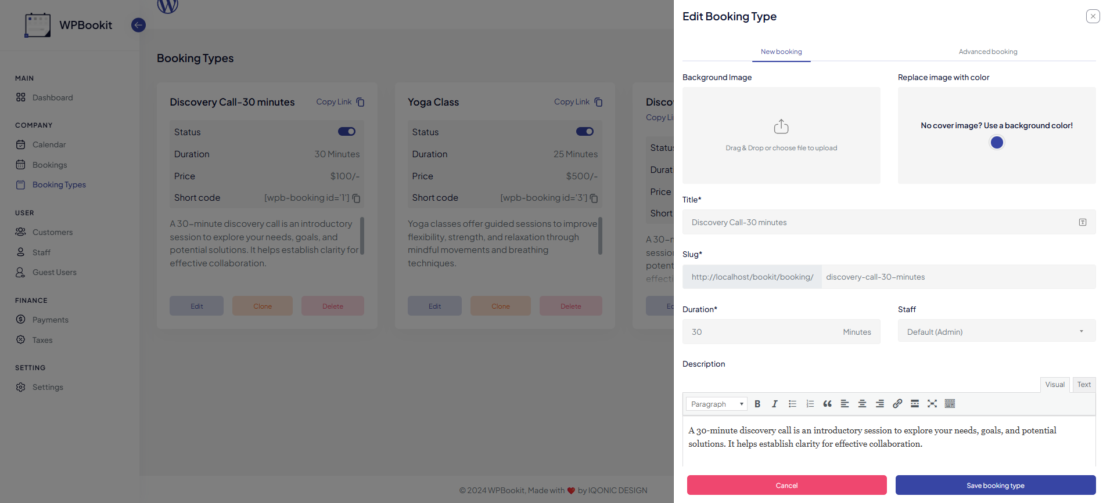1103x503 pixels.
Task: Toggle Discovery Call-30 minutes status switch
Action: coord(347,132)
